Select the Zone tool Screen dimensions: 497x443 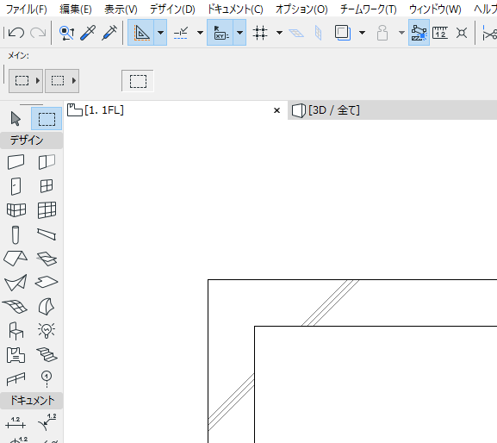[x=16, y=355]
